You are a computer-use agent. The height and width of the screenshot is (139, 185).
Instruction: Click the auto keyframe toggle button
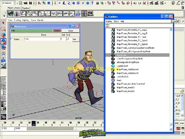[178, 129]
